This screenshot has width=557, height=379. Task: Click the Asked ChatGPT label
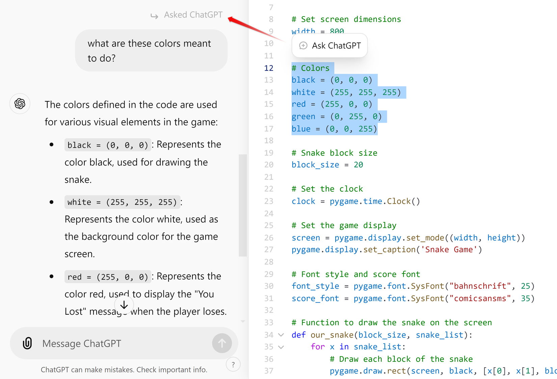[193, 15]
